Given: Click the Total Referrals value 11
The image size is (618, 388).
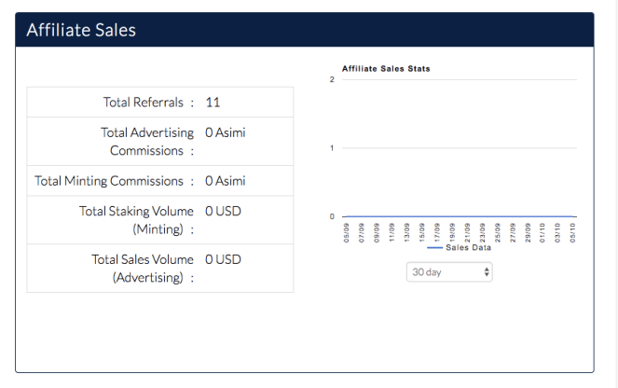Looking at the screenshot, I should [213, 103].
